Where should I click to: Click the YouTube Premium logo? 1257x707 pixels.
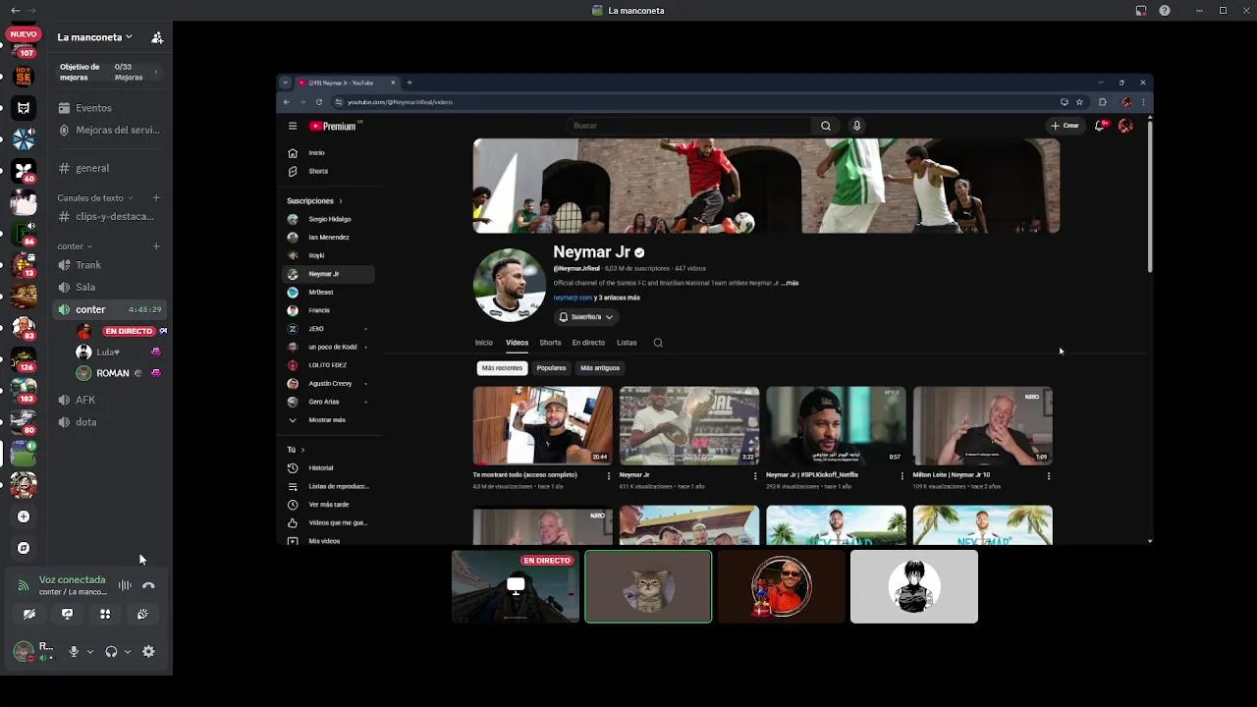coord(334,126)
